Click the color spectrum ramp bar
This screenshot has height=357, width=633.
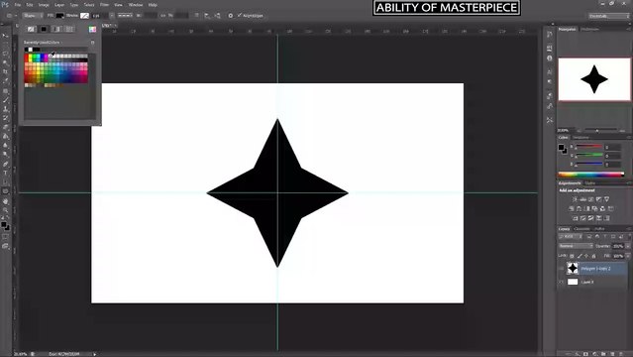tap(591, 175)
